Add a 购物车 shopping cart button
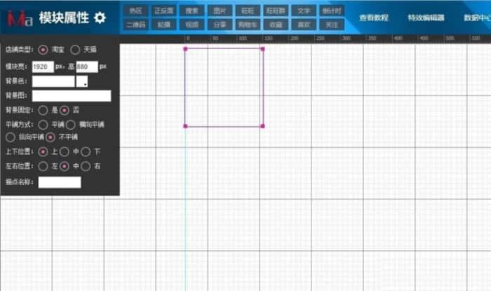The width and height of the screenshot is (491, 291). (x=248, y=25)
